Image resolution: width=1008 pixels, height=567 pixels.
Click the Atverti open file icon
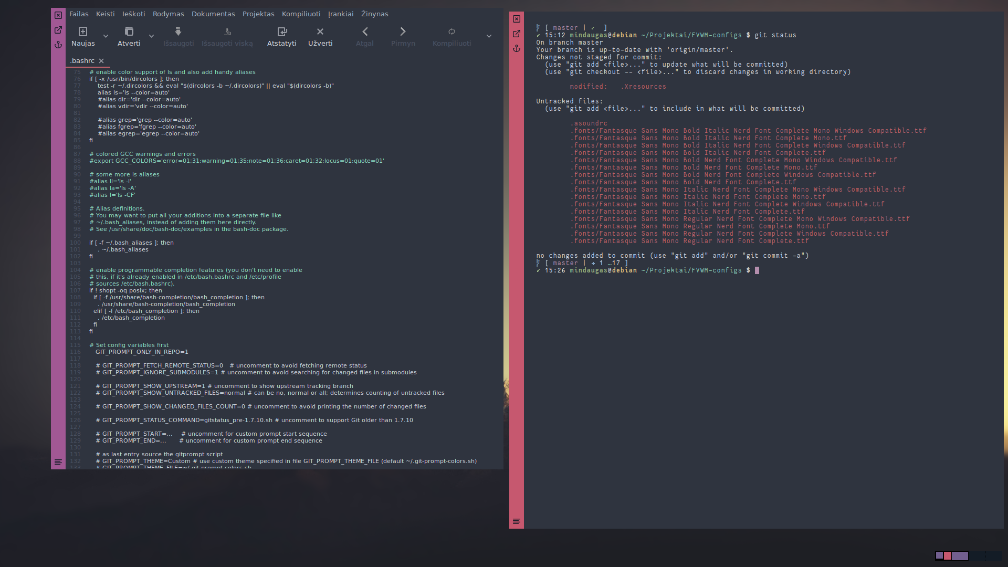pos(129,31)
